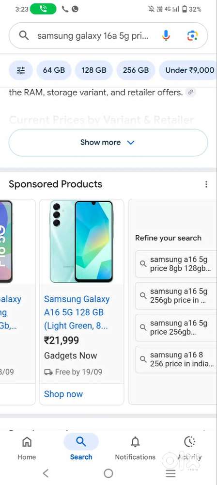Open the Notifications tab
Image resolution: width=217 pixels, height=485 pixels.
pos(135,448)
